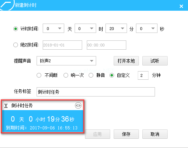Click the 应用 apply button

pyautogui.click(x=98, y=134)
